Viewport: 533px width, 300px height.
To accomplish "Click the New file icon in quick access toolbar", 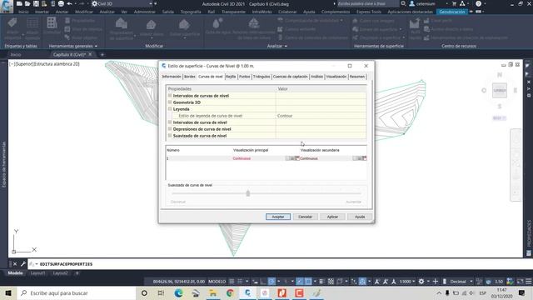I will (x=19, y=3).
